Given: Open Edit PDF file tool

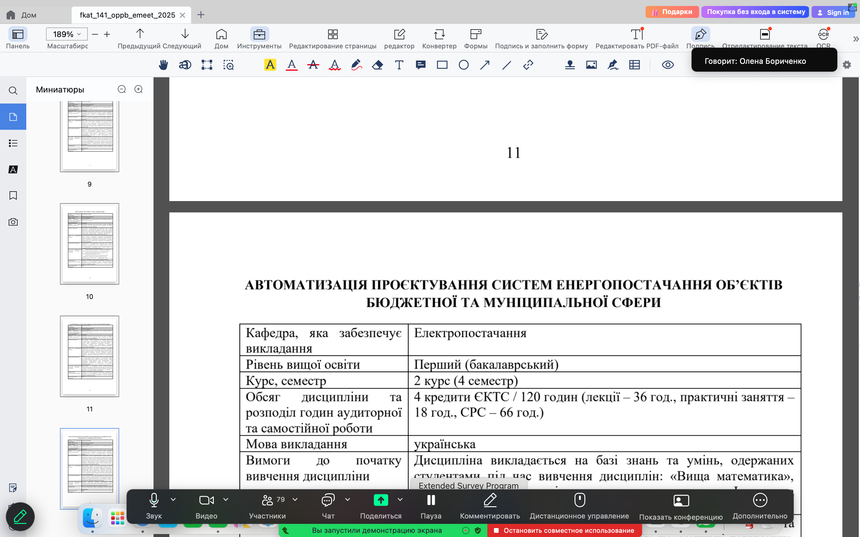Looking at the screenshot, I should (x=637, y=38).
